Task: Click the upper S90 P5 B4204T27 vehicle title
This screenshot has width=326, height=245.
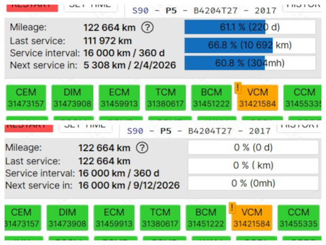Action: pos(204,11)
